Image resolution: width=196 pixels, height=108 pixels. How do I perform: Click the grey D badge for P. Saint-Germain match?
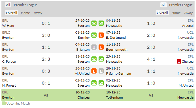101,71
